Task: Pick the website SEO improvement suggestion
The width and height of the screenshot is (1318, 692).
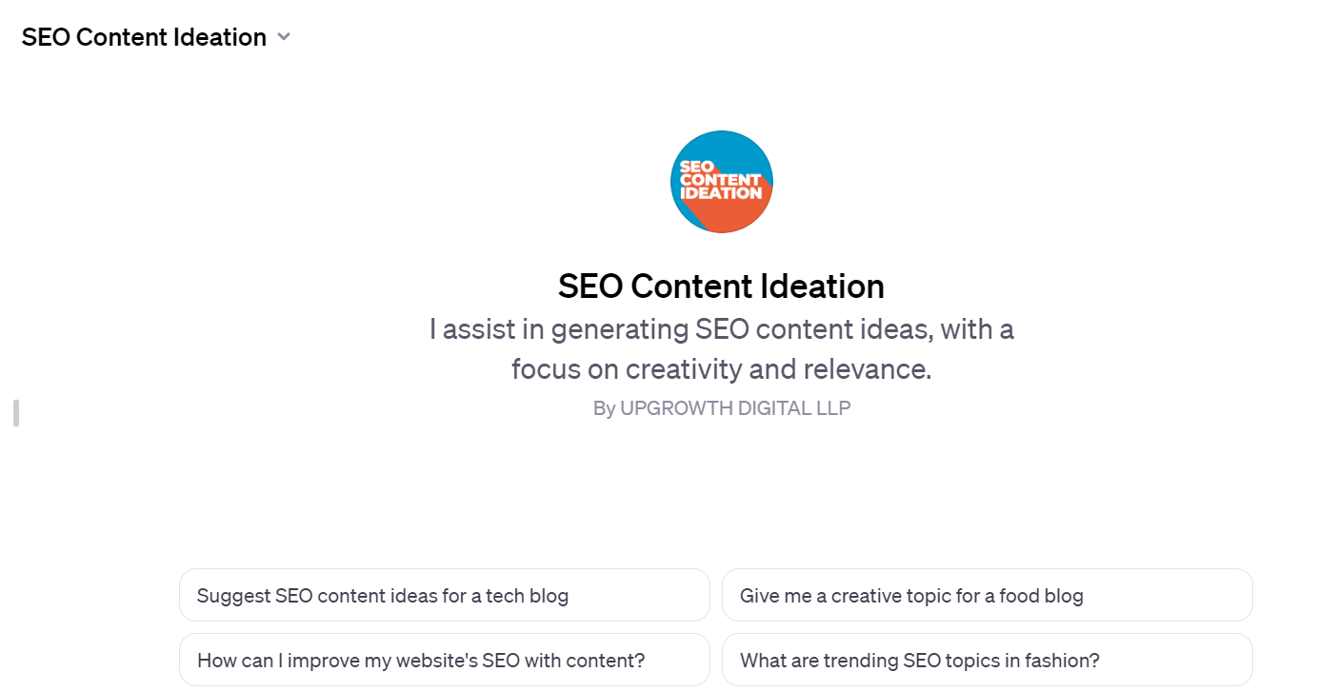Action: tap(444, 659)
